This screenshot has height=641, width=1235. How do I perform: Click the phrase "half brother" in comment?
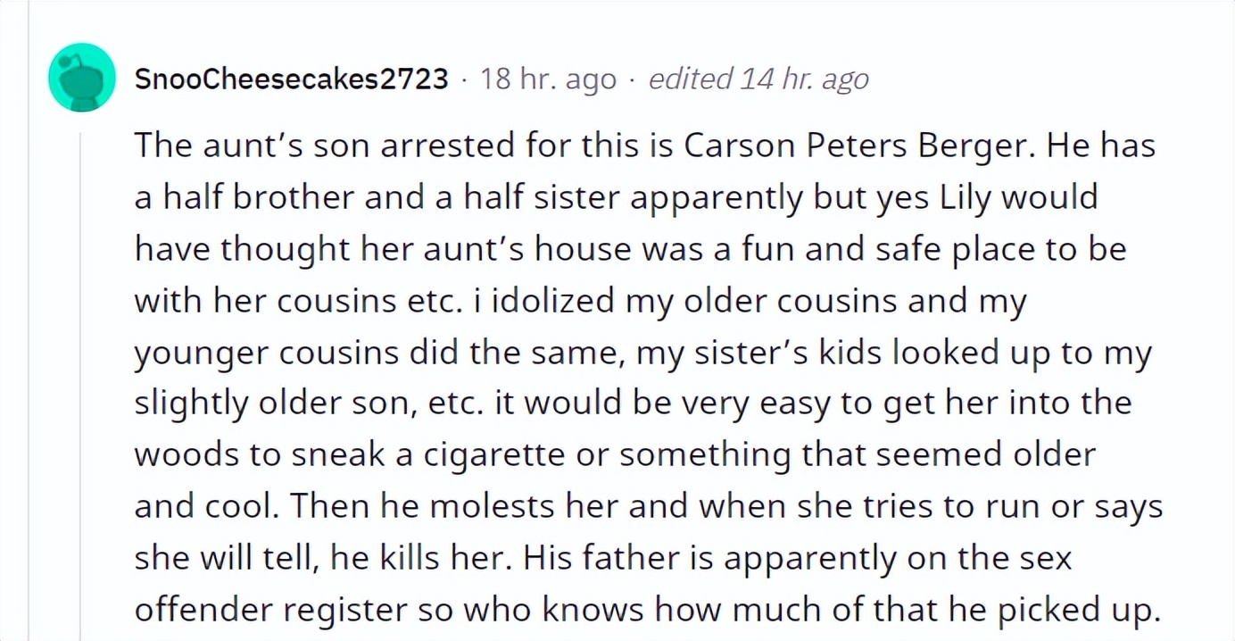[x=258, y=197]
